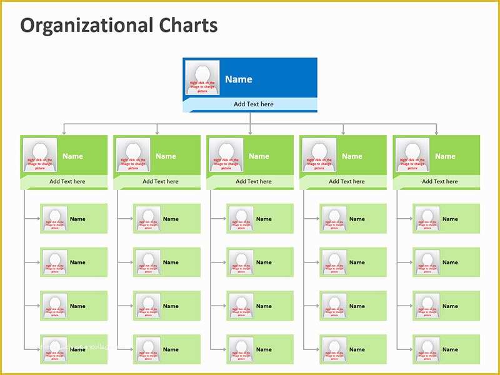Select "Name" in the third green manager box
This screenshot has width=500, height=375.
tap(259, 156)
